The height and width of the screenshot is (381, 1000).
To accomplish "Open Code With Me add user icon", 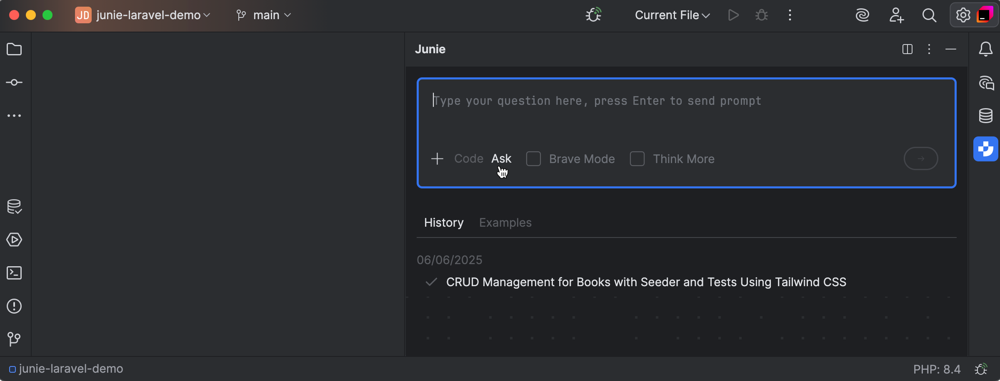I will coord(896,15).
